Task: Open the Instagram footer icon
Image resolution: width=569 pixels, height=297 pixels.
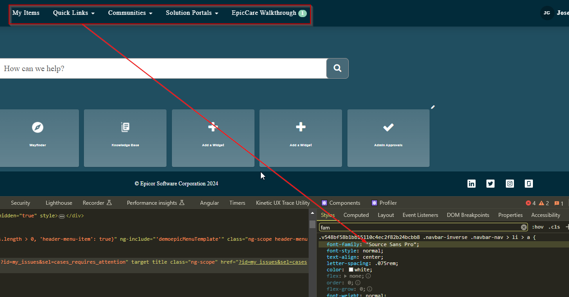Action: 510,184
